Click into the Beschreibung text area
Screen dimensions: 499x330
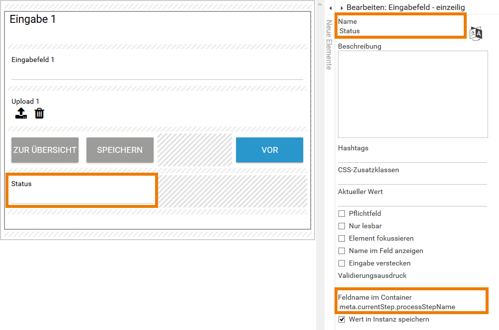tap(413, 94)
